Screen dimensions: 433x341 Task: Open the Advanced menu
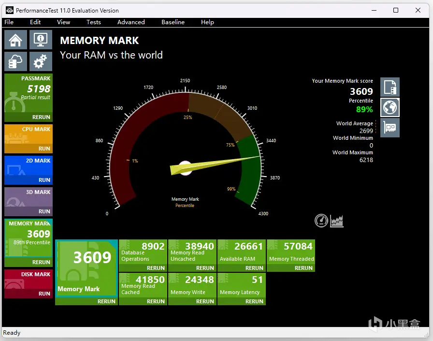click(x=131, y=22)
